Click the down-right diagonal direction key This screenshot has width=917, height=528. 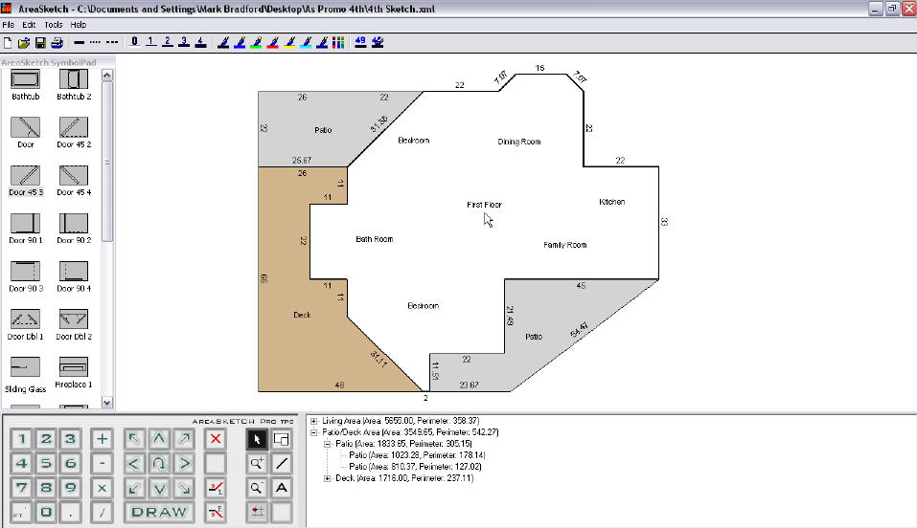pyautogui.click(x=184, y=488)
